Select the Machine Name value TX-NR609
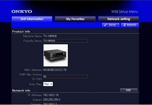Image resolution: width=152 pixels, height=105 pixels. [50, 36]
